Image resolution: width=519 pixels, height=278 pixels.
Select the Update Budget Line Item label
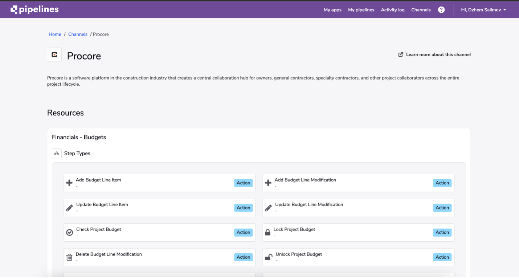[102, 205]
